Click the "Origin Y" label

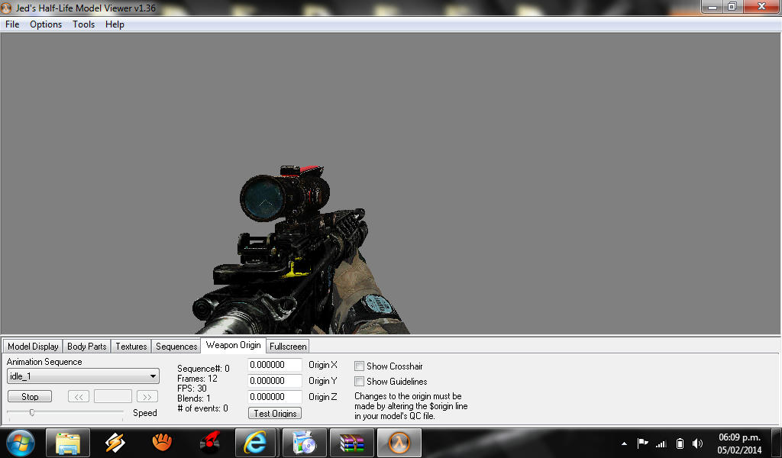(x=323, y=381)
